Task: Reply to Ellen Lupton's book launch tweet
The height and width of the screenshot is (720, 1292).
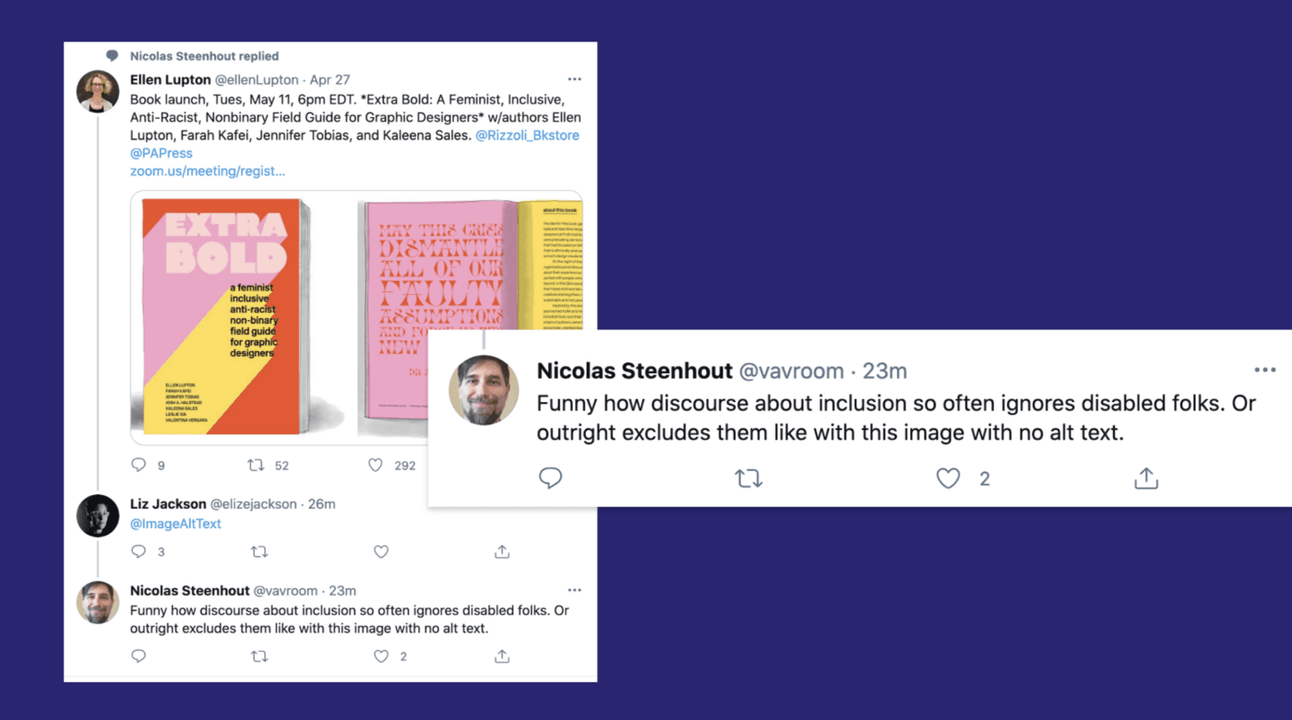Action: (x=138, y=465)
